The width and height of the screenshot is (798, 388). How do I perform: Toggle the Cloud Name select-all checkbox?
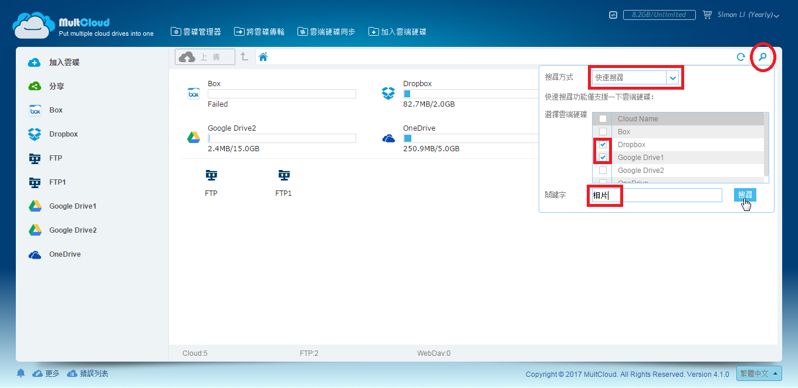coord(603,118)
